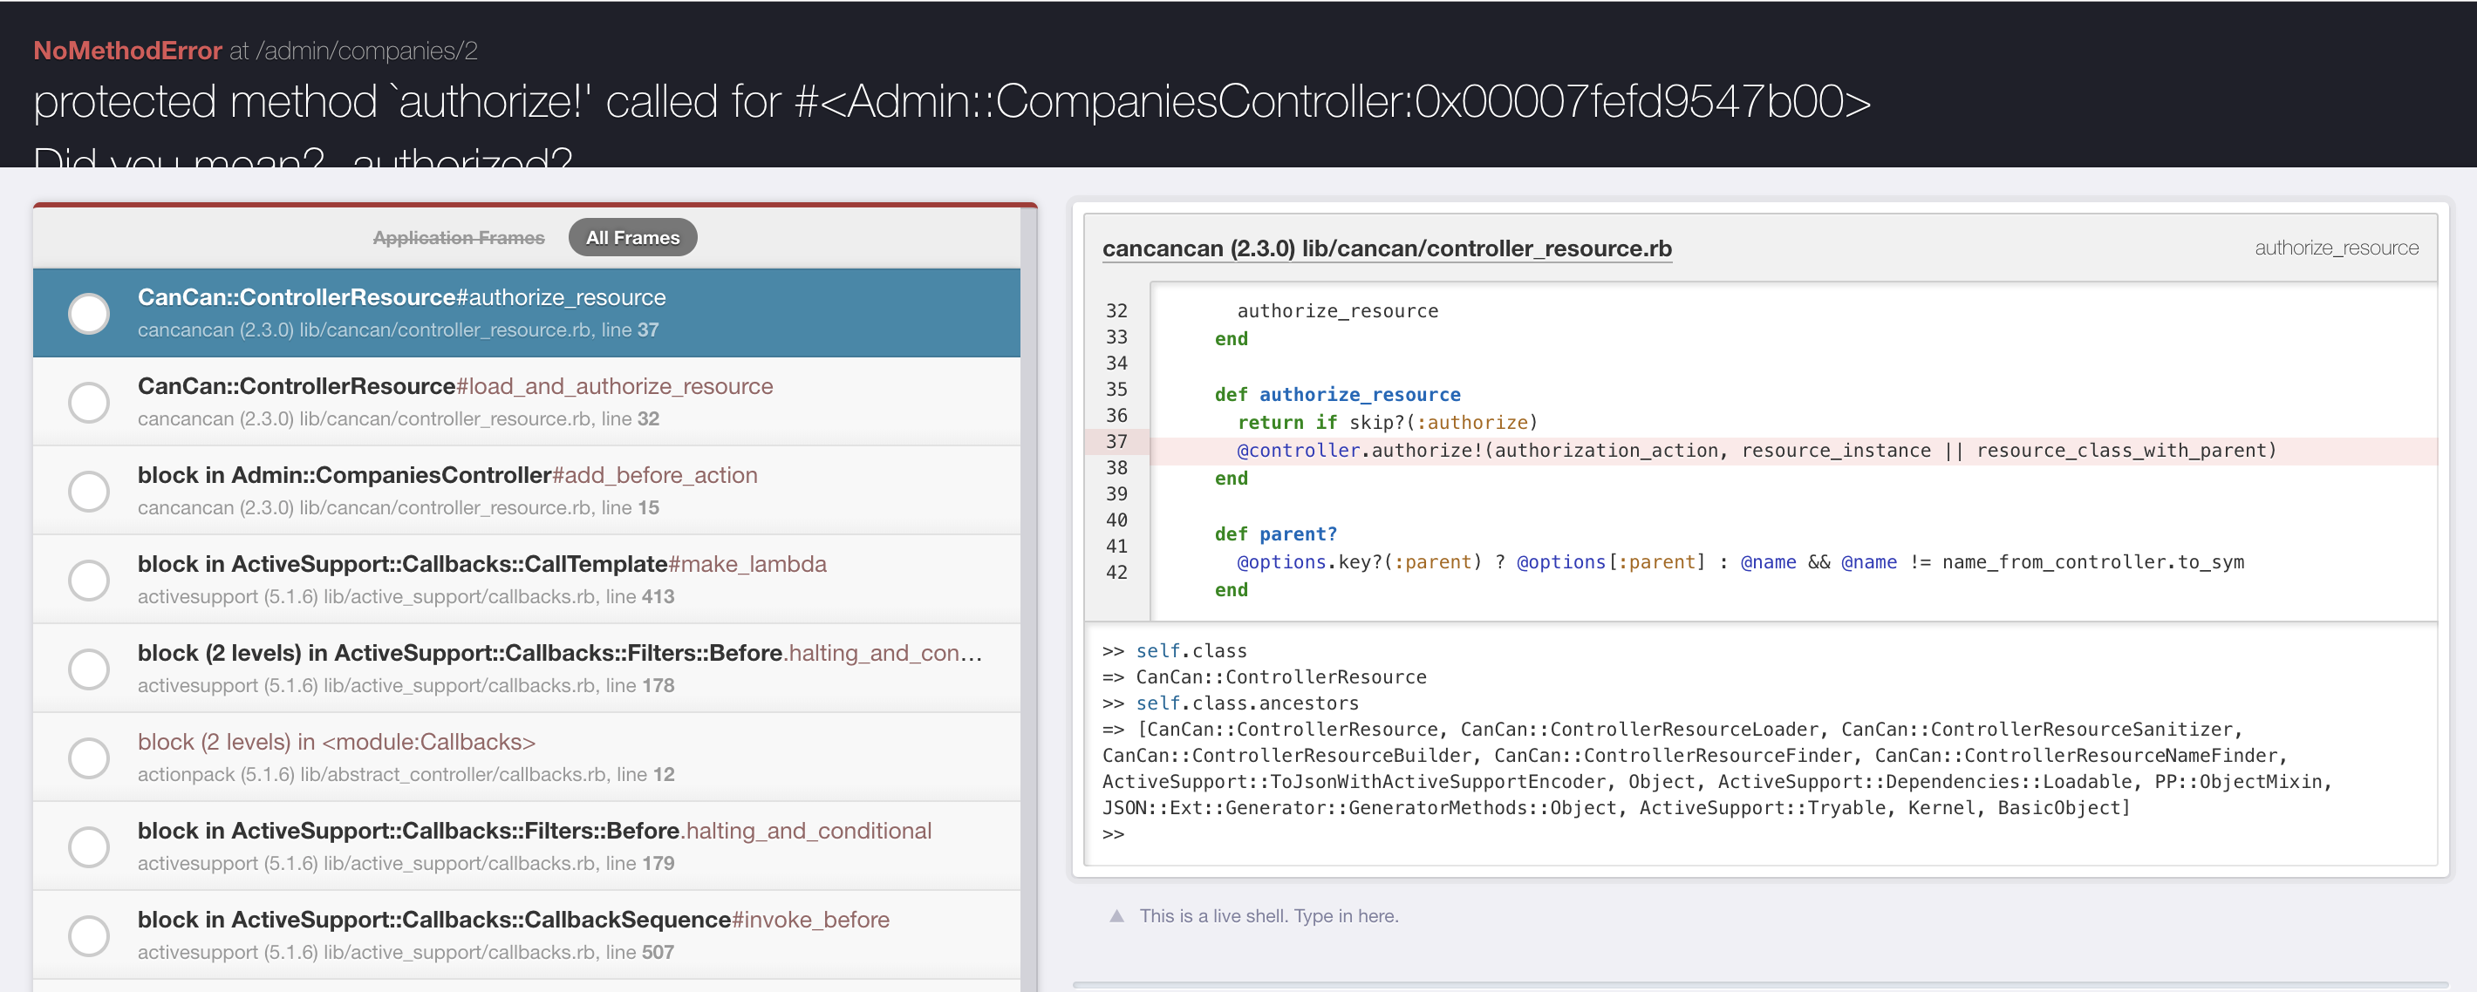The image size is (2477, 992).
Task: Click circle icon beside callbacks.rb line 178 frame
Action: [88, 669]
